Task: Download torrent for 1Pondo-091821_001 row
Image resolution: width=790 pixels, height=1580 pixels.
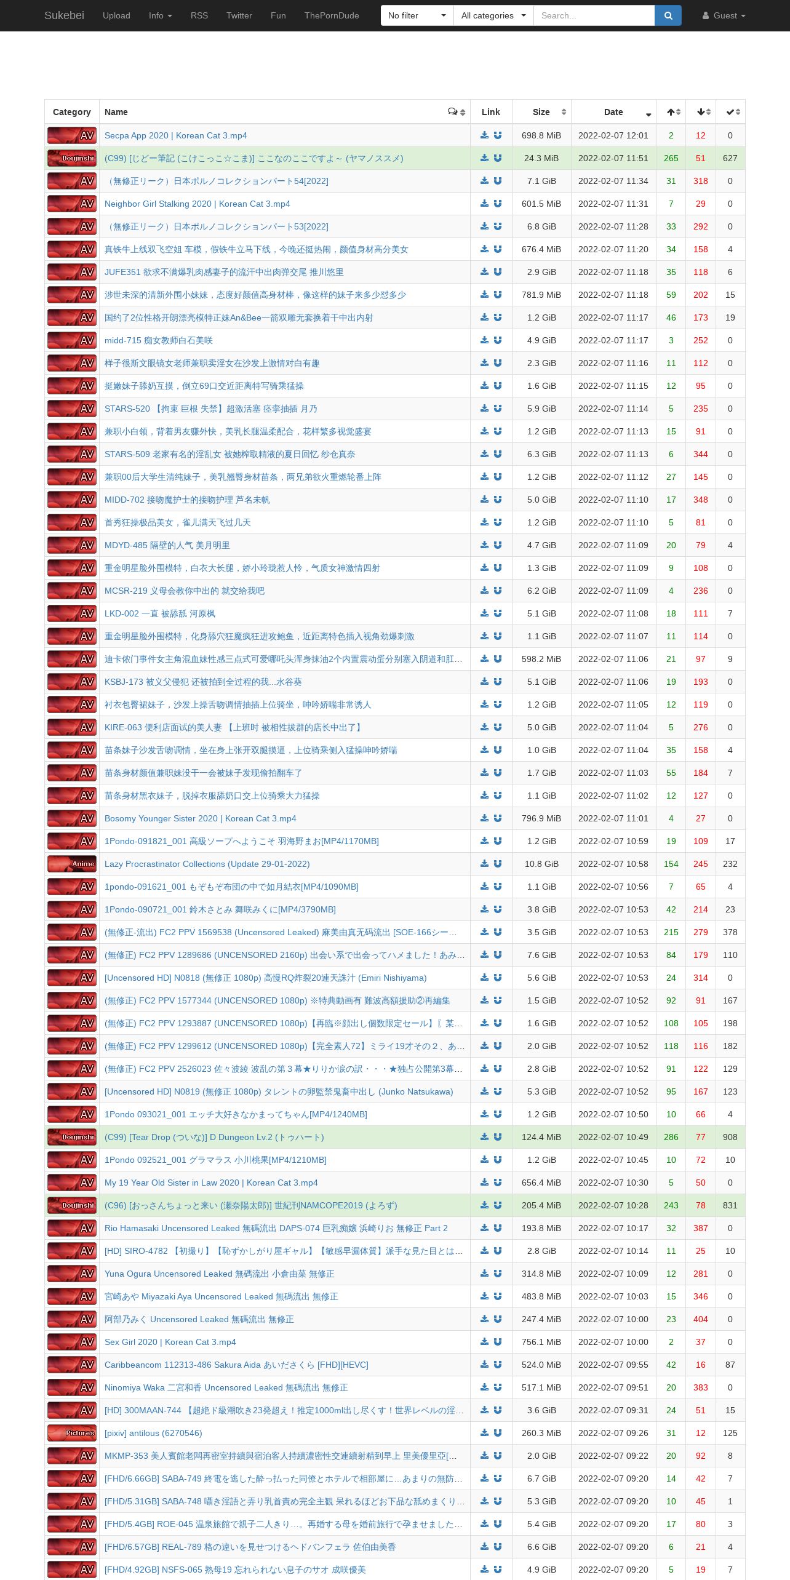Action: click(x=484, y=841)
